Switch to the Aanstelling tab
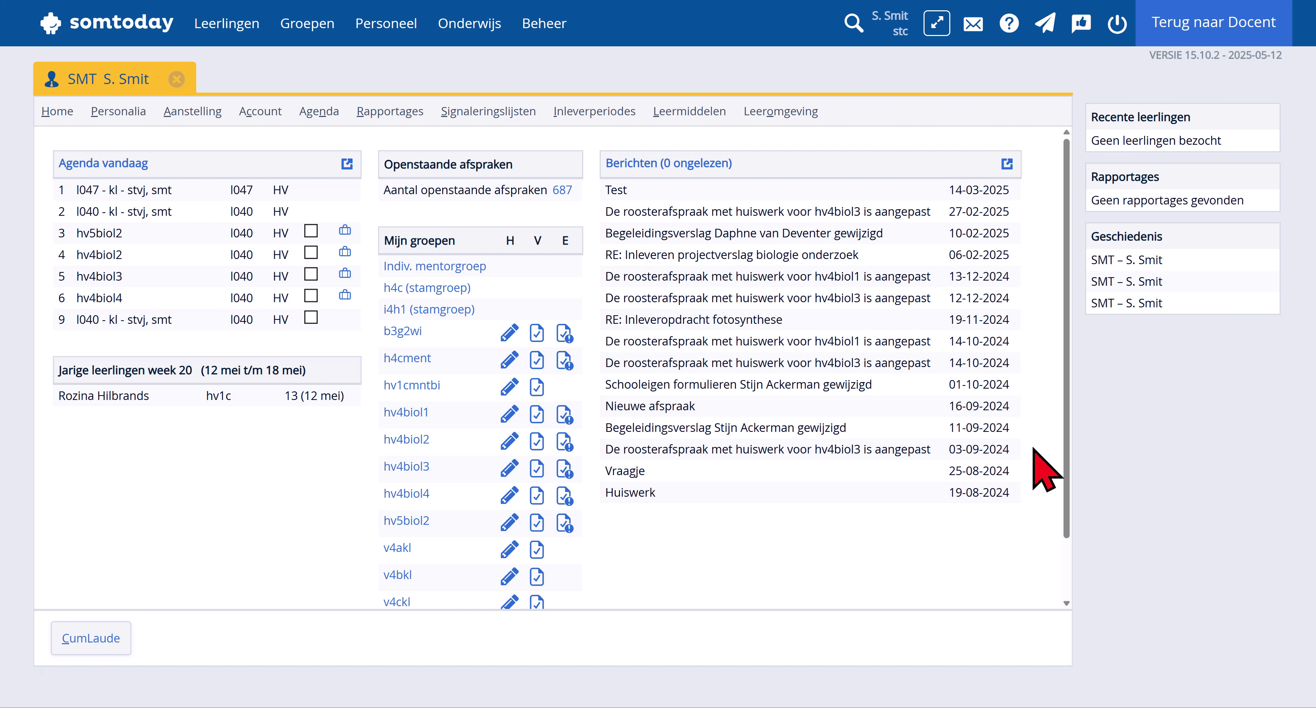This screenshot has height=708, width=1316. tap(192, 111)
